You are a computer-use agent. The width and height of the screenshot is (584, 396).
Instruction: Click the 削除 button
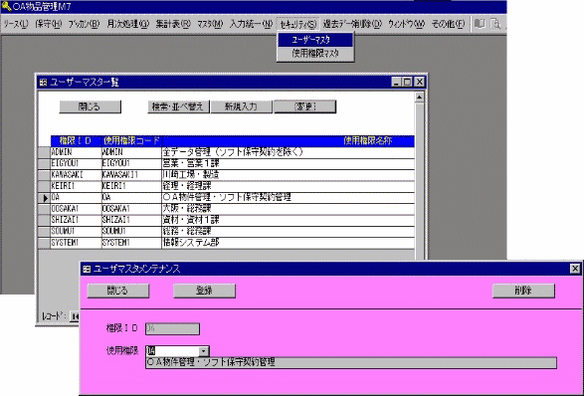[523, 291]
